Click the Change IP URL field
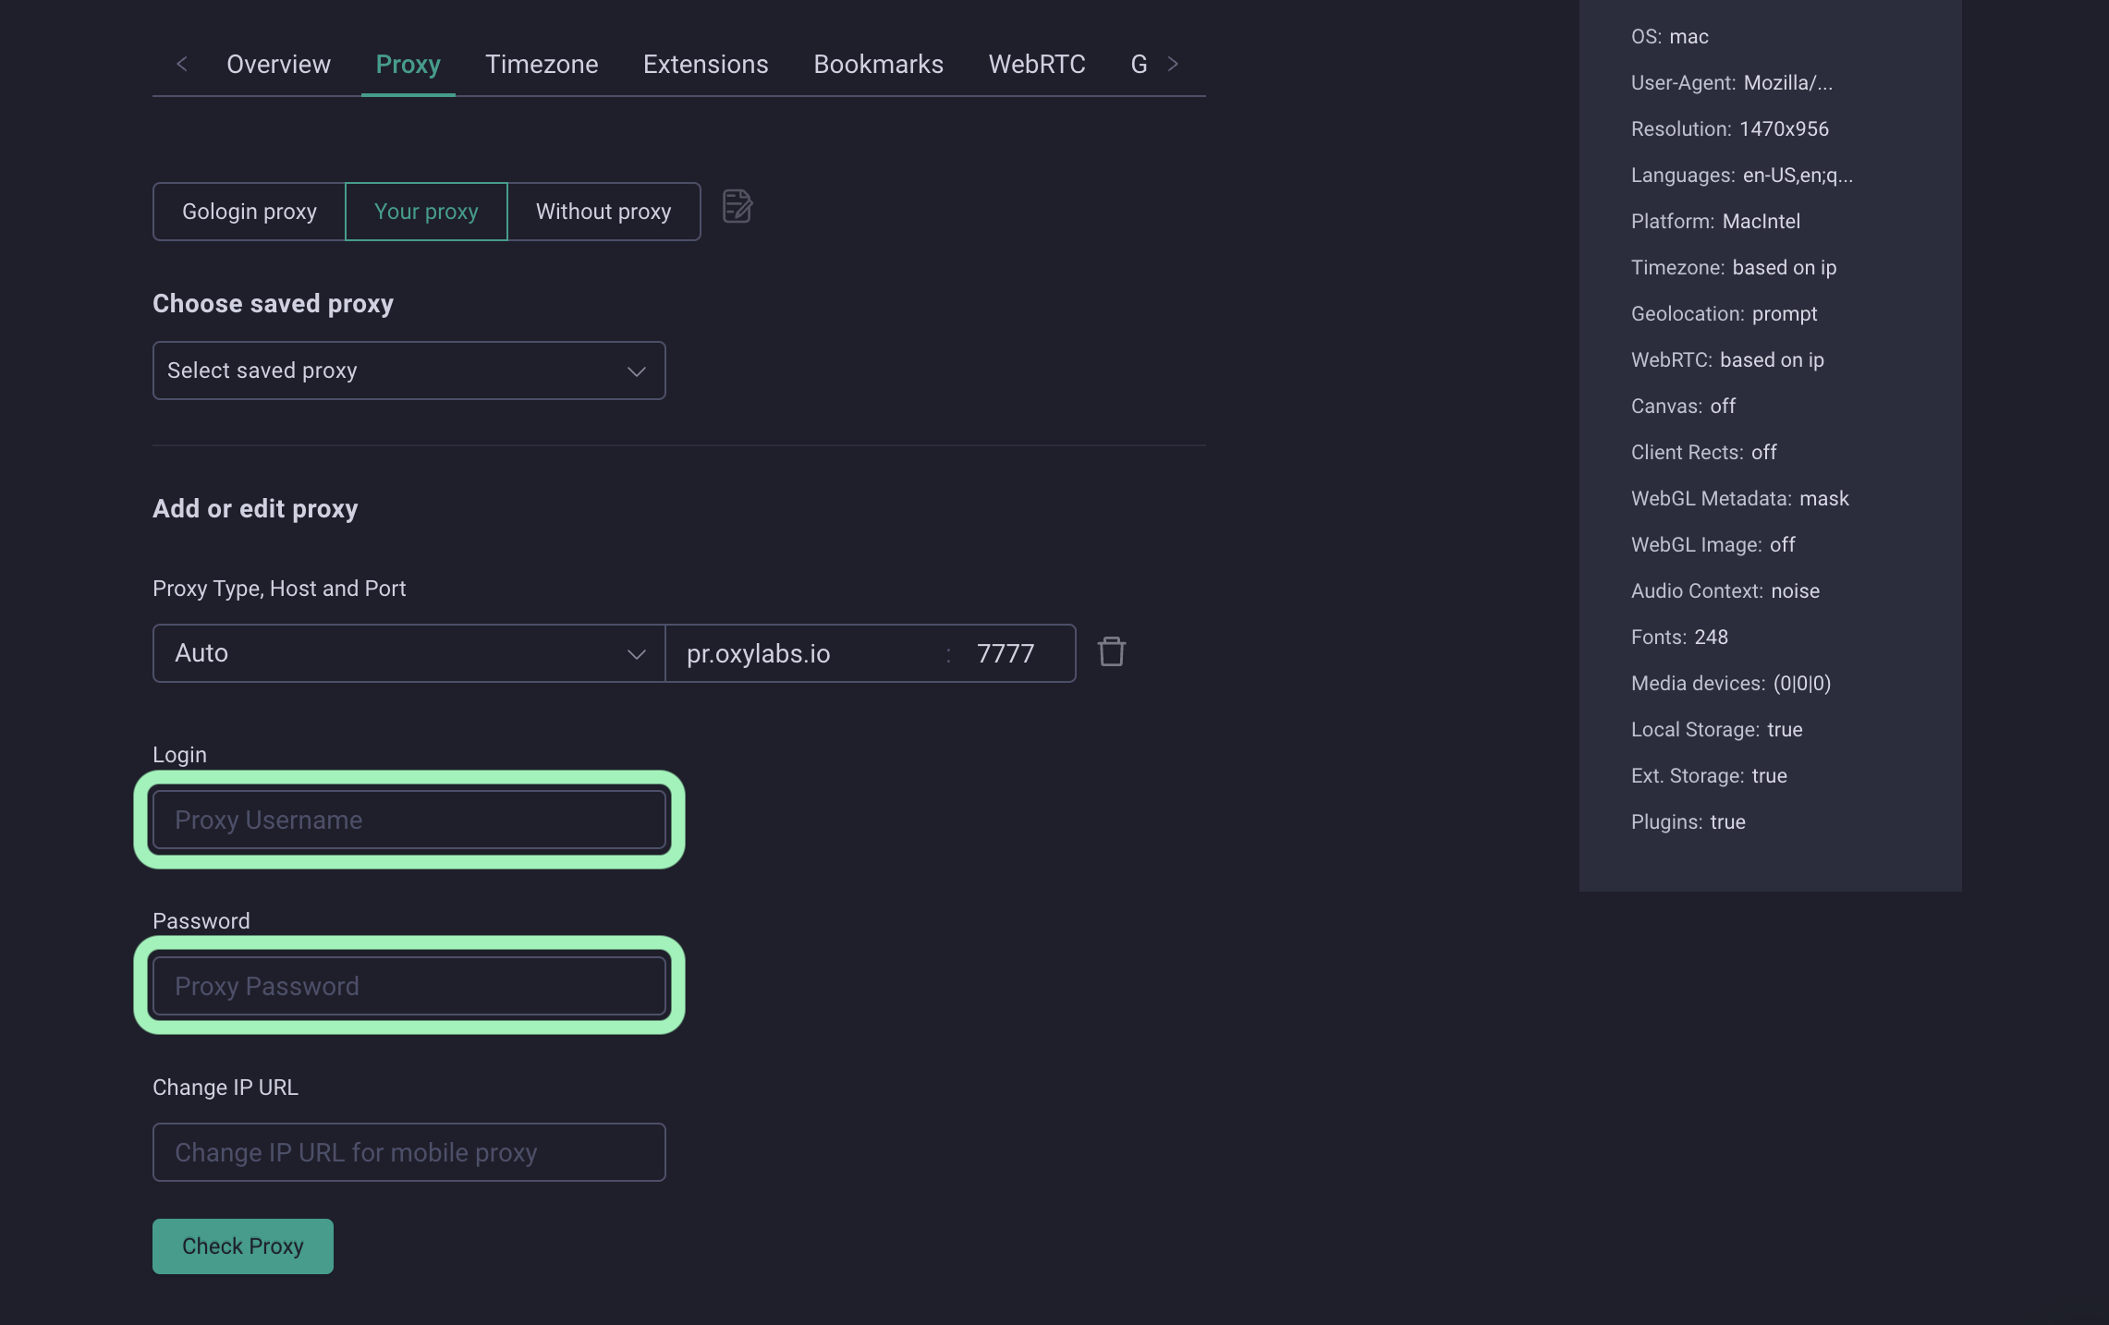The height and width of the screenshot is (1325, 2109). click(408, 1152)
